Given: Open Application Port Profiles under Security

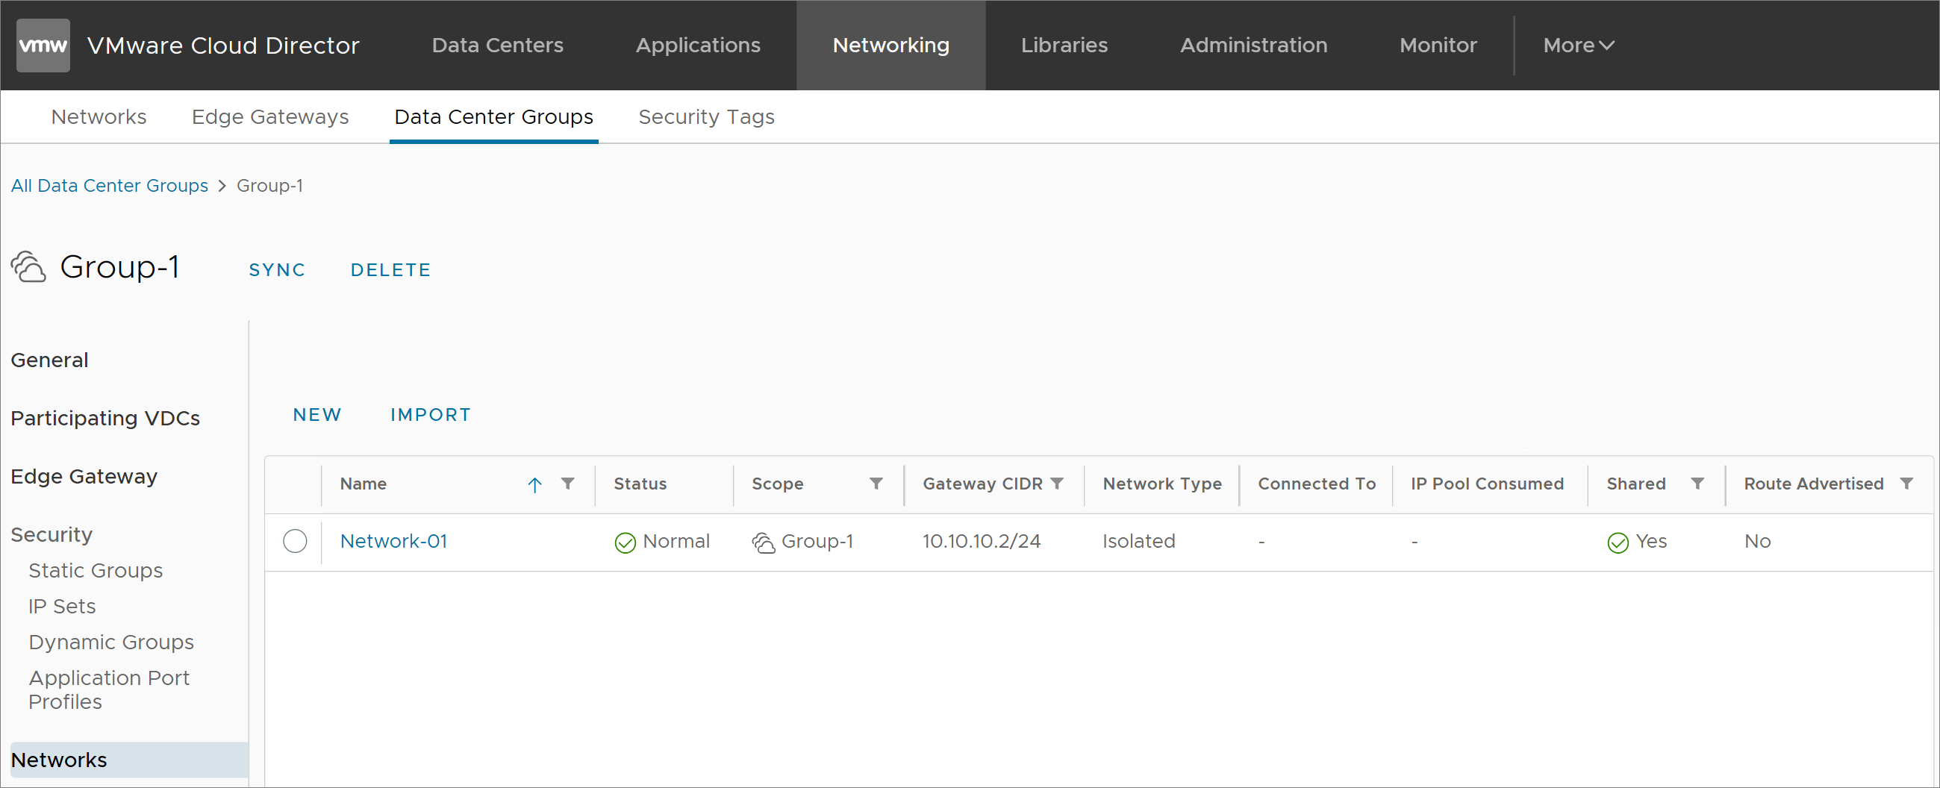Looking at the screenshot, I should point(109,690).
